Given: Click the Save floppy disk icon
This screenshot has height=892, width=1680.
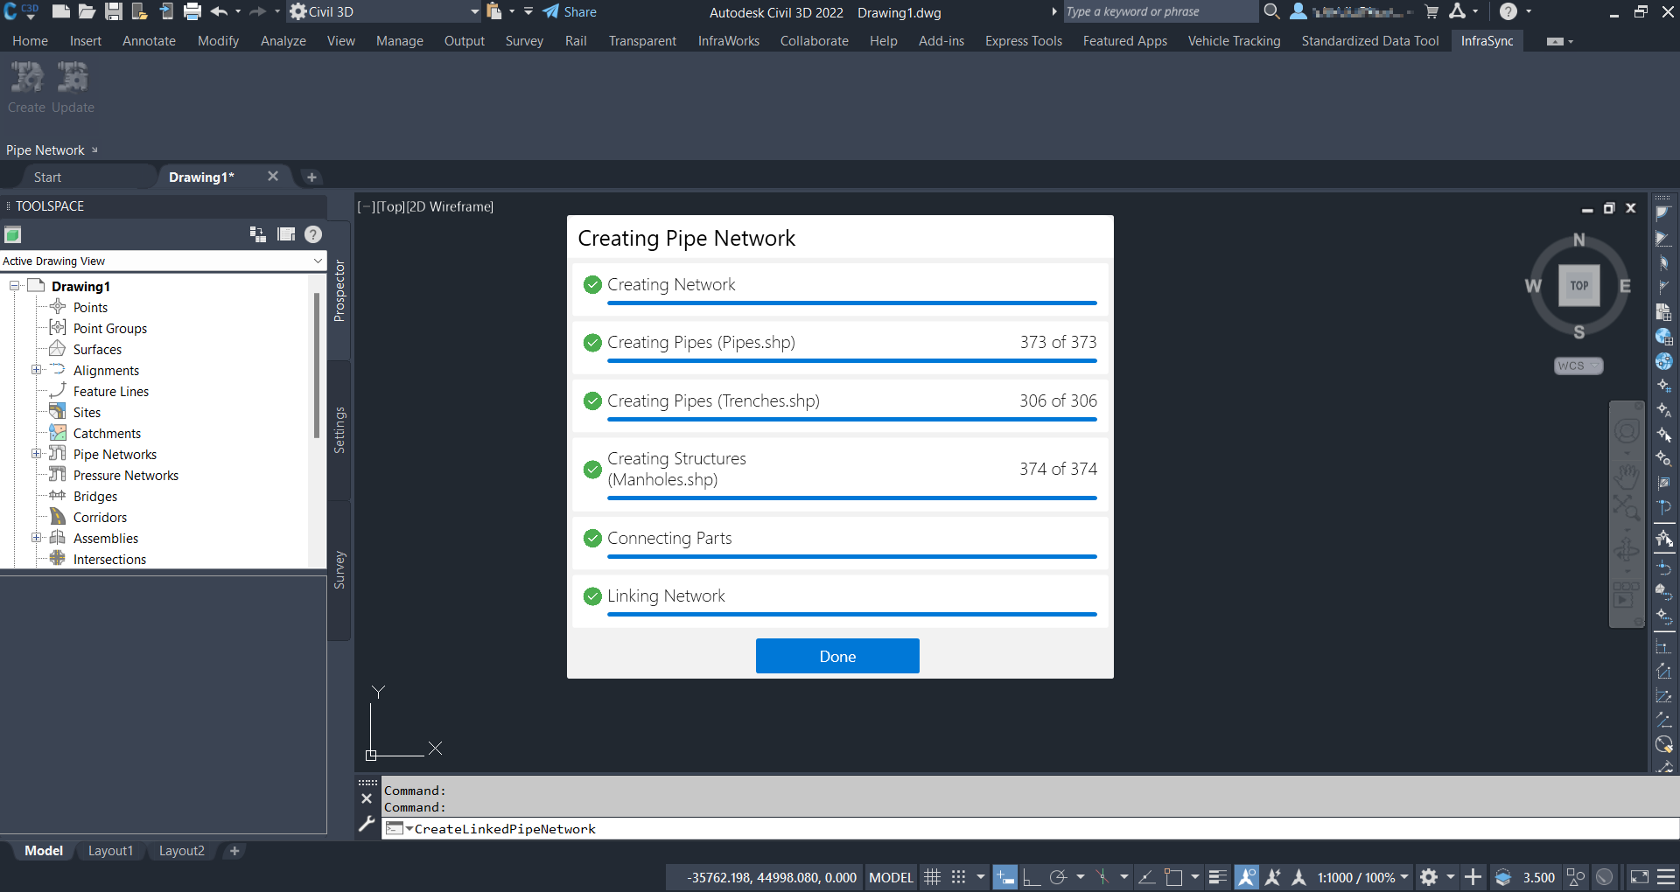Looking at the screenshot, I should pyautogui.click(x=114, y=11).
